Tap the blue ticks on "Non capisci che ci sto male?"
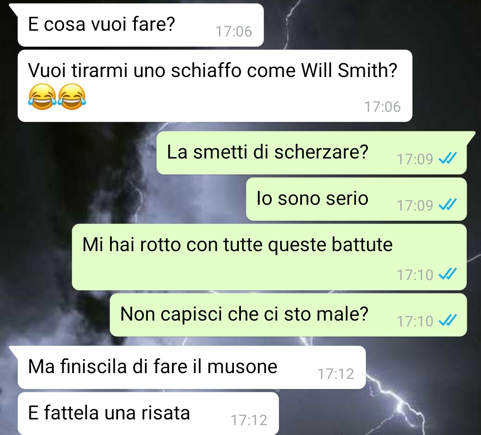This screenshot has height=435, width=481. tap(448, 321)
